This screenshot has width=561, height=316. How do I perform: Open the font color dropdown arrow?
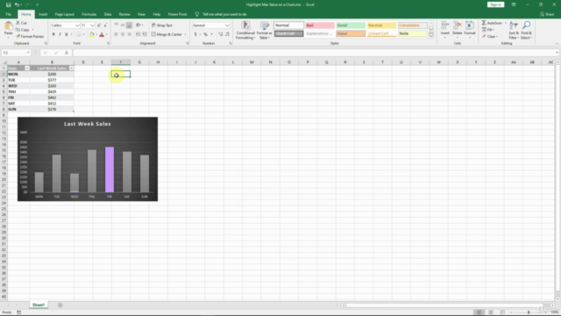click(107, 35)
